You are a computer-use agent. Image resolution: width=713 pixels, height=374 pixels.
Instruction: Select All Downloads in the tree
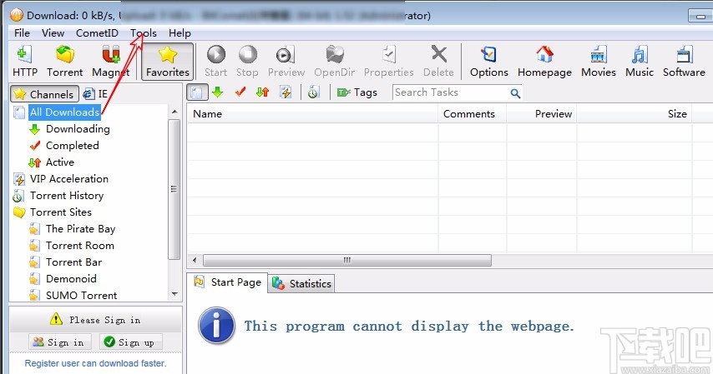pos(64,112)
